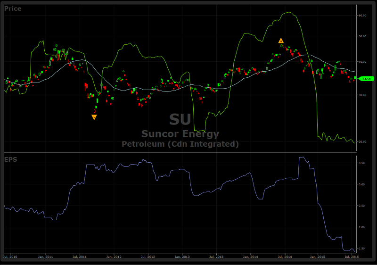Click the Jan, 2015 date label
Image resolution: width=377 pixels, height=265 pixels.
pyautogui.click(x=318, y=257)
